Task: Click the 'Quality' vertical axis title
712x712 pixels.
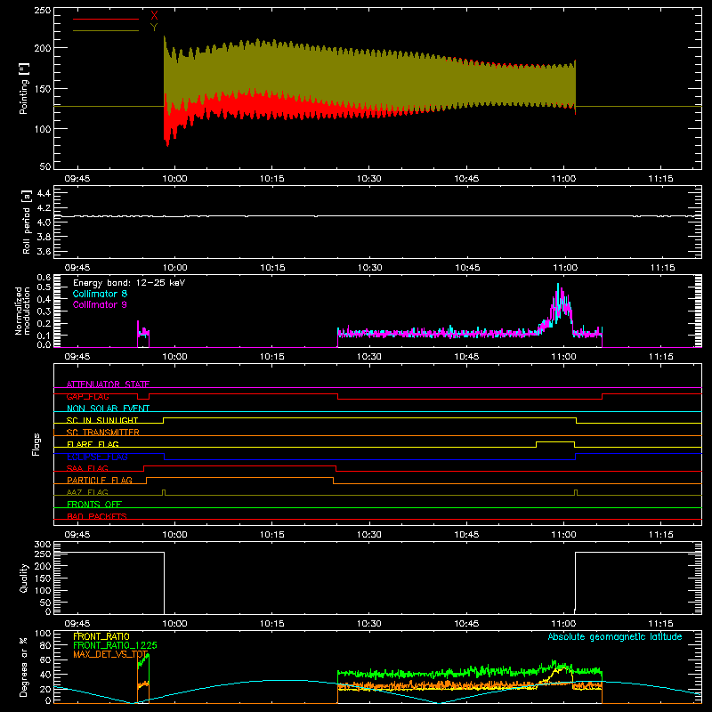Action: point(24,578)
